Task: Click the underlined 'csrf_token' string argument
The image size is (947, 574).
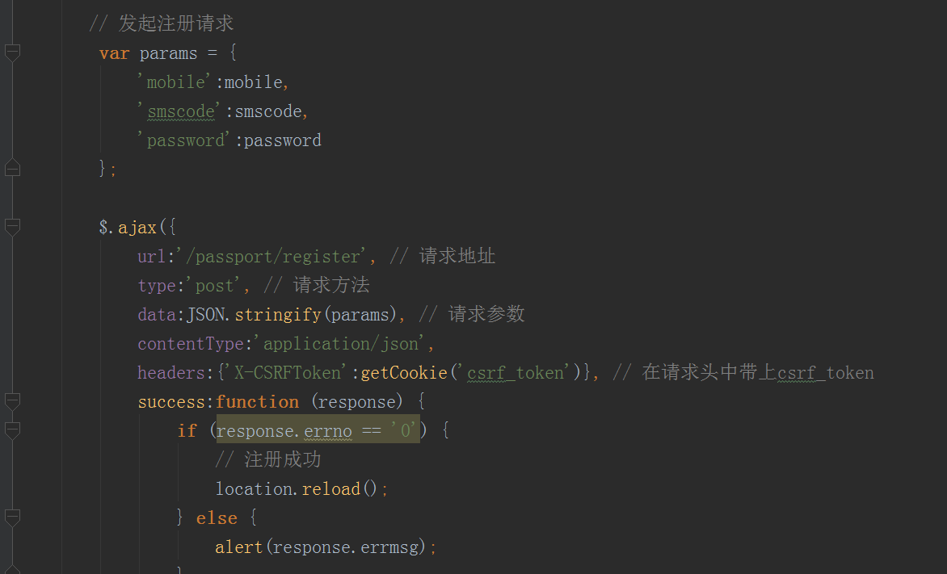Action: click(x=515, y=373)
